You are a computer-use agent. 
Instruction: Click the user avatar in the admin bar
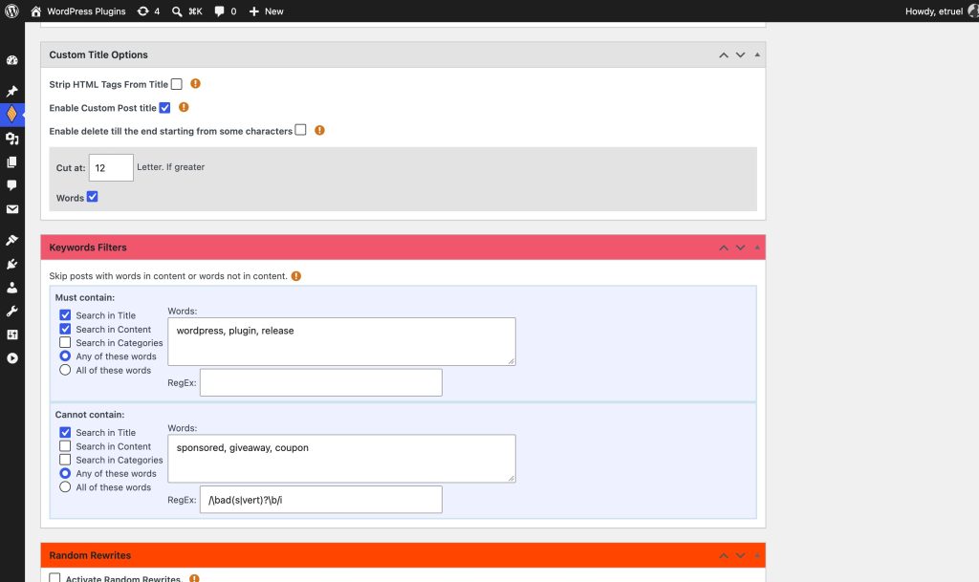click(x=973, y=11)
